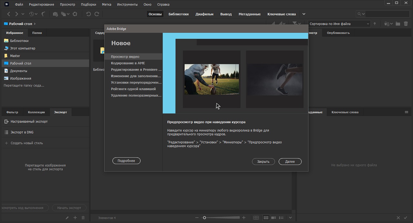Click the ascending sort order arrow
The width and height of the screenshot is (413, 223).
point(375,24)
